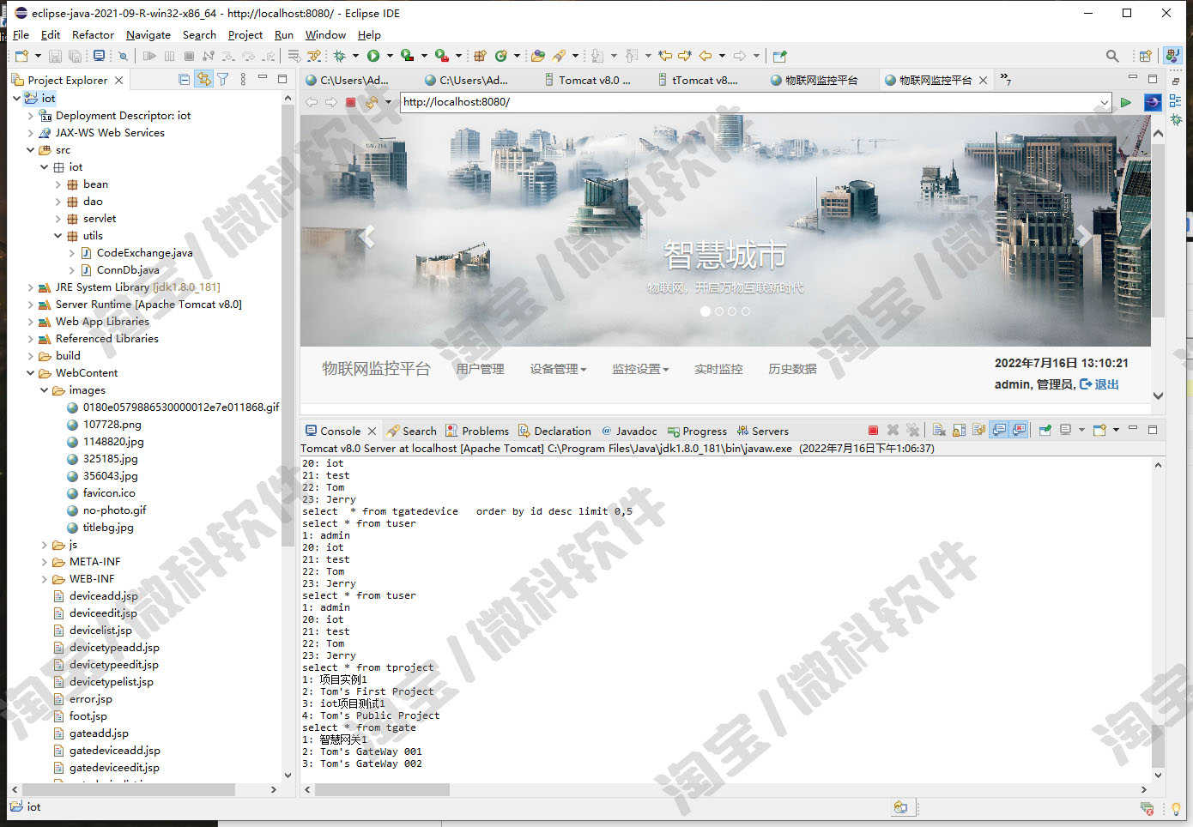Expand the dao package
The height and width of the screenshot is (827, 1193).
coord(58,202)
